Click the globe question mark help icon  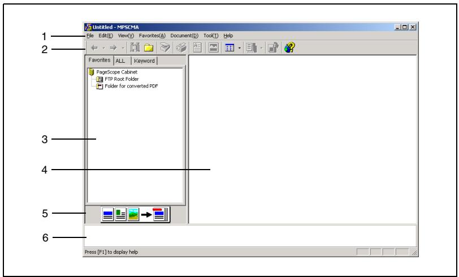point(289,47)
